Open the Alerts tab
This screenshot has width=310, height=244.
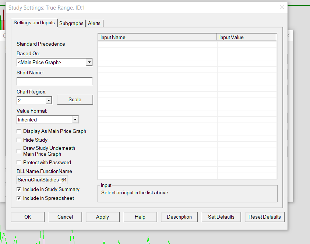coord(94,23)
